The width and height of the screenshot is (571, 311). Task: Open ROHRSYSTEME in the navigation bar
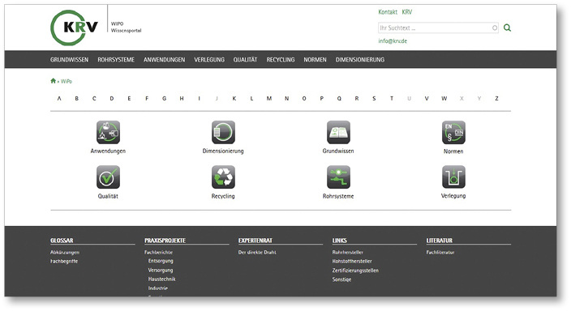[116, 60]
